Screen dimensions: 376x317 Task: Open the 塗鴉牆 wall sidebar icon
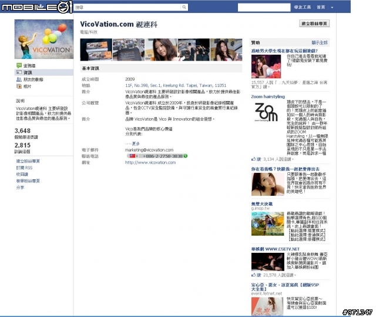click(x=19, y=65)
